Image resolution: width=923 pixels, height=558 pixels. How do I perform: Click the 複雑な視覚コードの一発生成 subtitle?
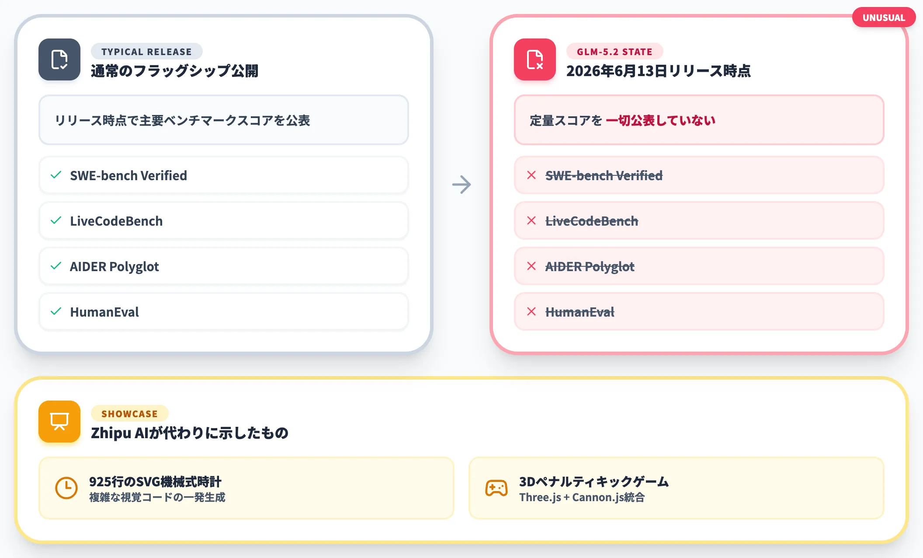[157, 497]
